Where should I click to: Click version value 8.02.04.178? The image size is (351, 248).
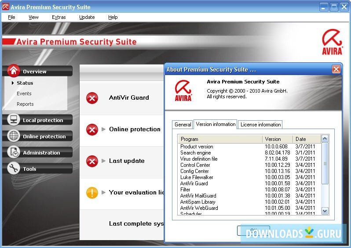click(278, 153)
